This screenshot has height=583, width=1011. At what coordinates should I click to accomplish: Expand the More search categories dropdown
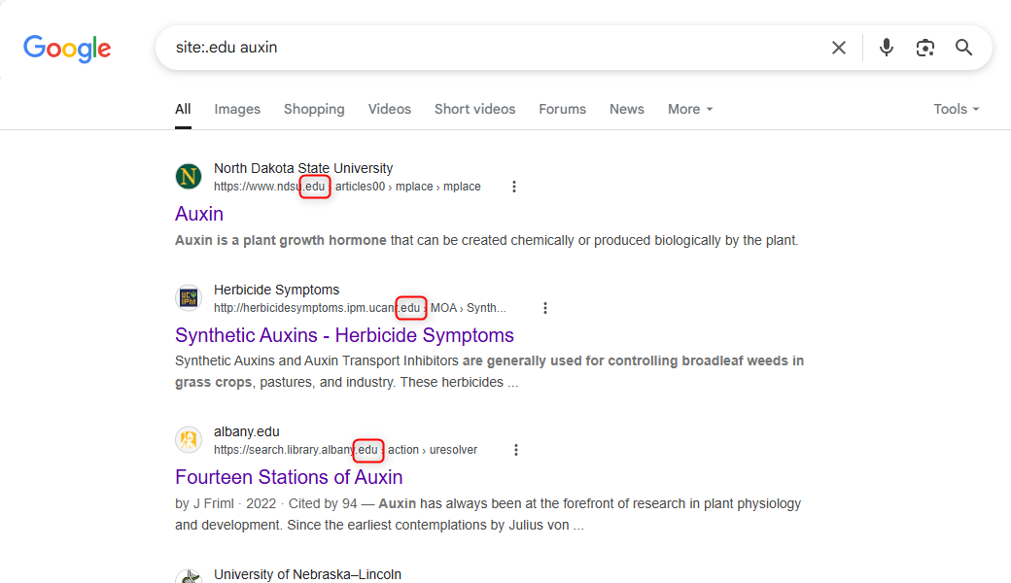coord(690,109)
